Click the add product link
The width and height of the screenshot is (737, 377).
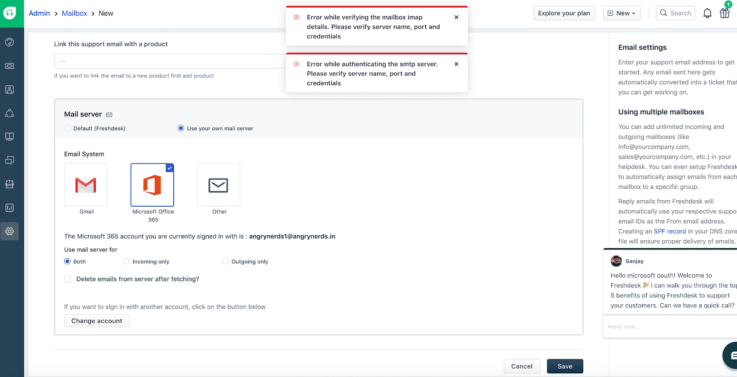(198, 76)
